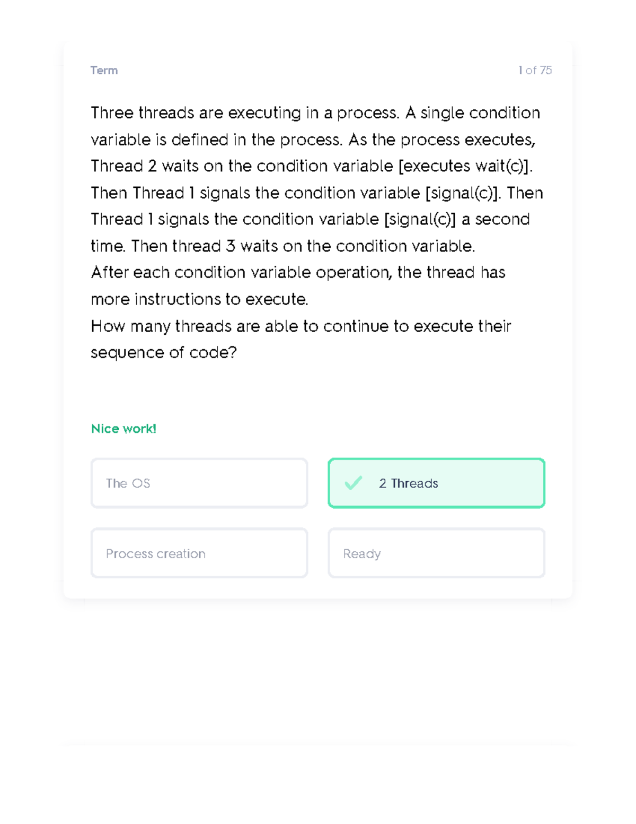Select the correct answer checkmark badge
The image size is (636, 824).
coord(353,483)
